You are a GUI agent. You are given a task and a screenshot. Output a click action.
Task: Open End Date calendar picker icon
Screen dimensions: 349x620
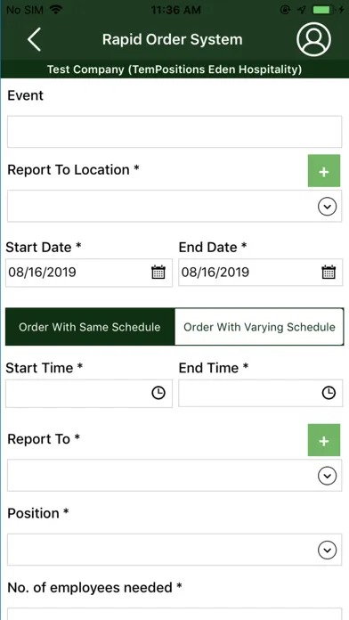[x=329, y=273]
